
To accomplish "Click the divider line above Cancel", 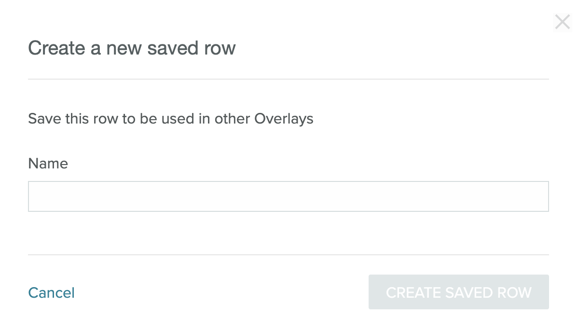I will click(x=288, y=254).
